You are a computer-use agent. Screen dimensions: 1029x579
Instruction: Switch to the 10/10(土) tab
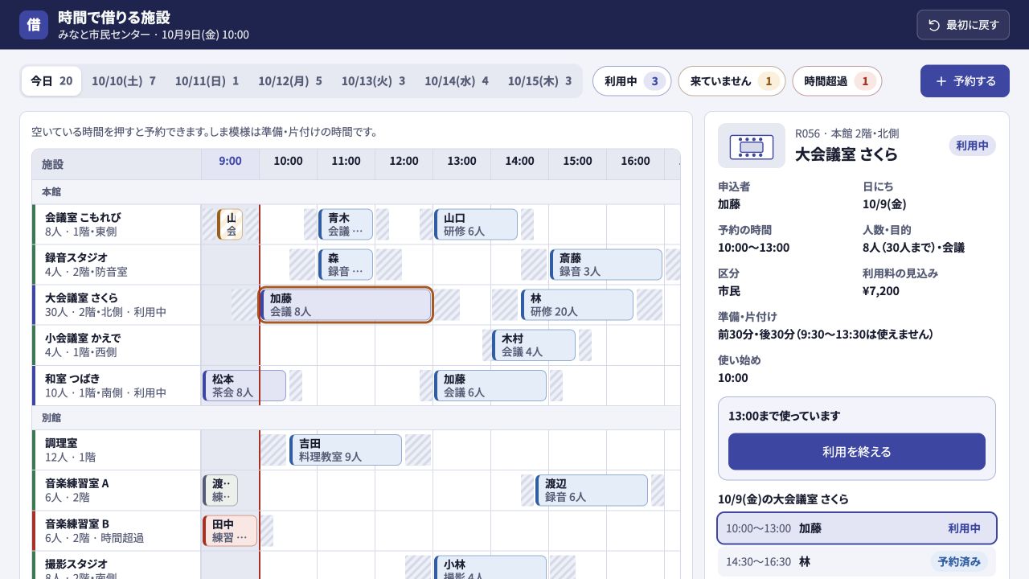click(x=124, y=81)
